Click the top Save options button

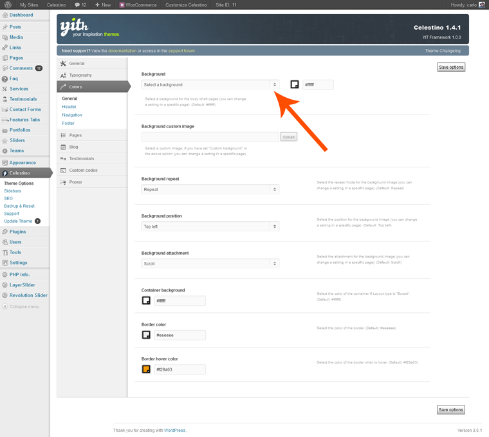pyautogui.click(x=451, y=67)
